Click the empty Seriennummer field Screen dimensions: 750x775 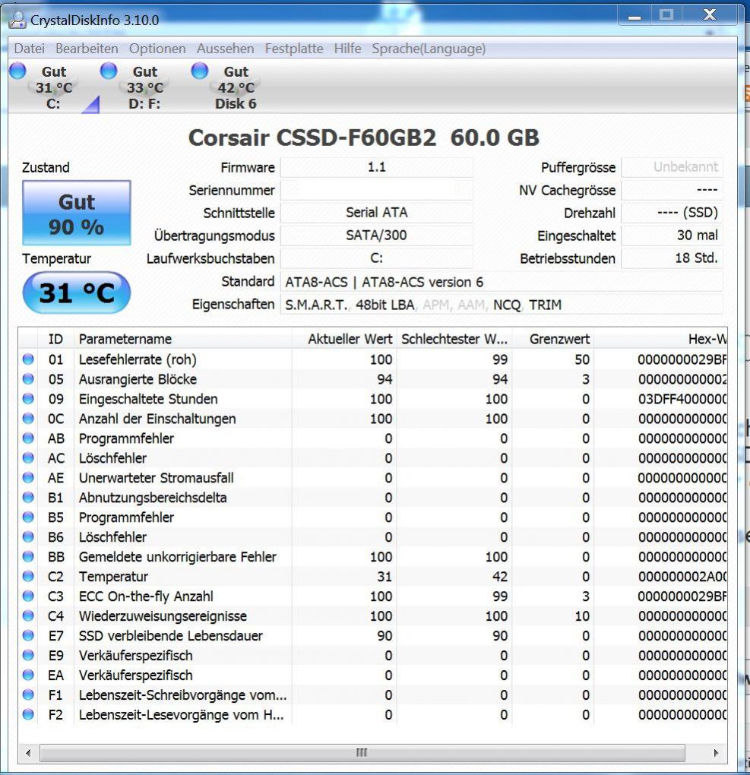(x=376, y=190)
